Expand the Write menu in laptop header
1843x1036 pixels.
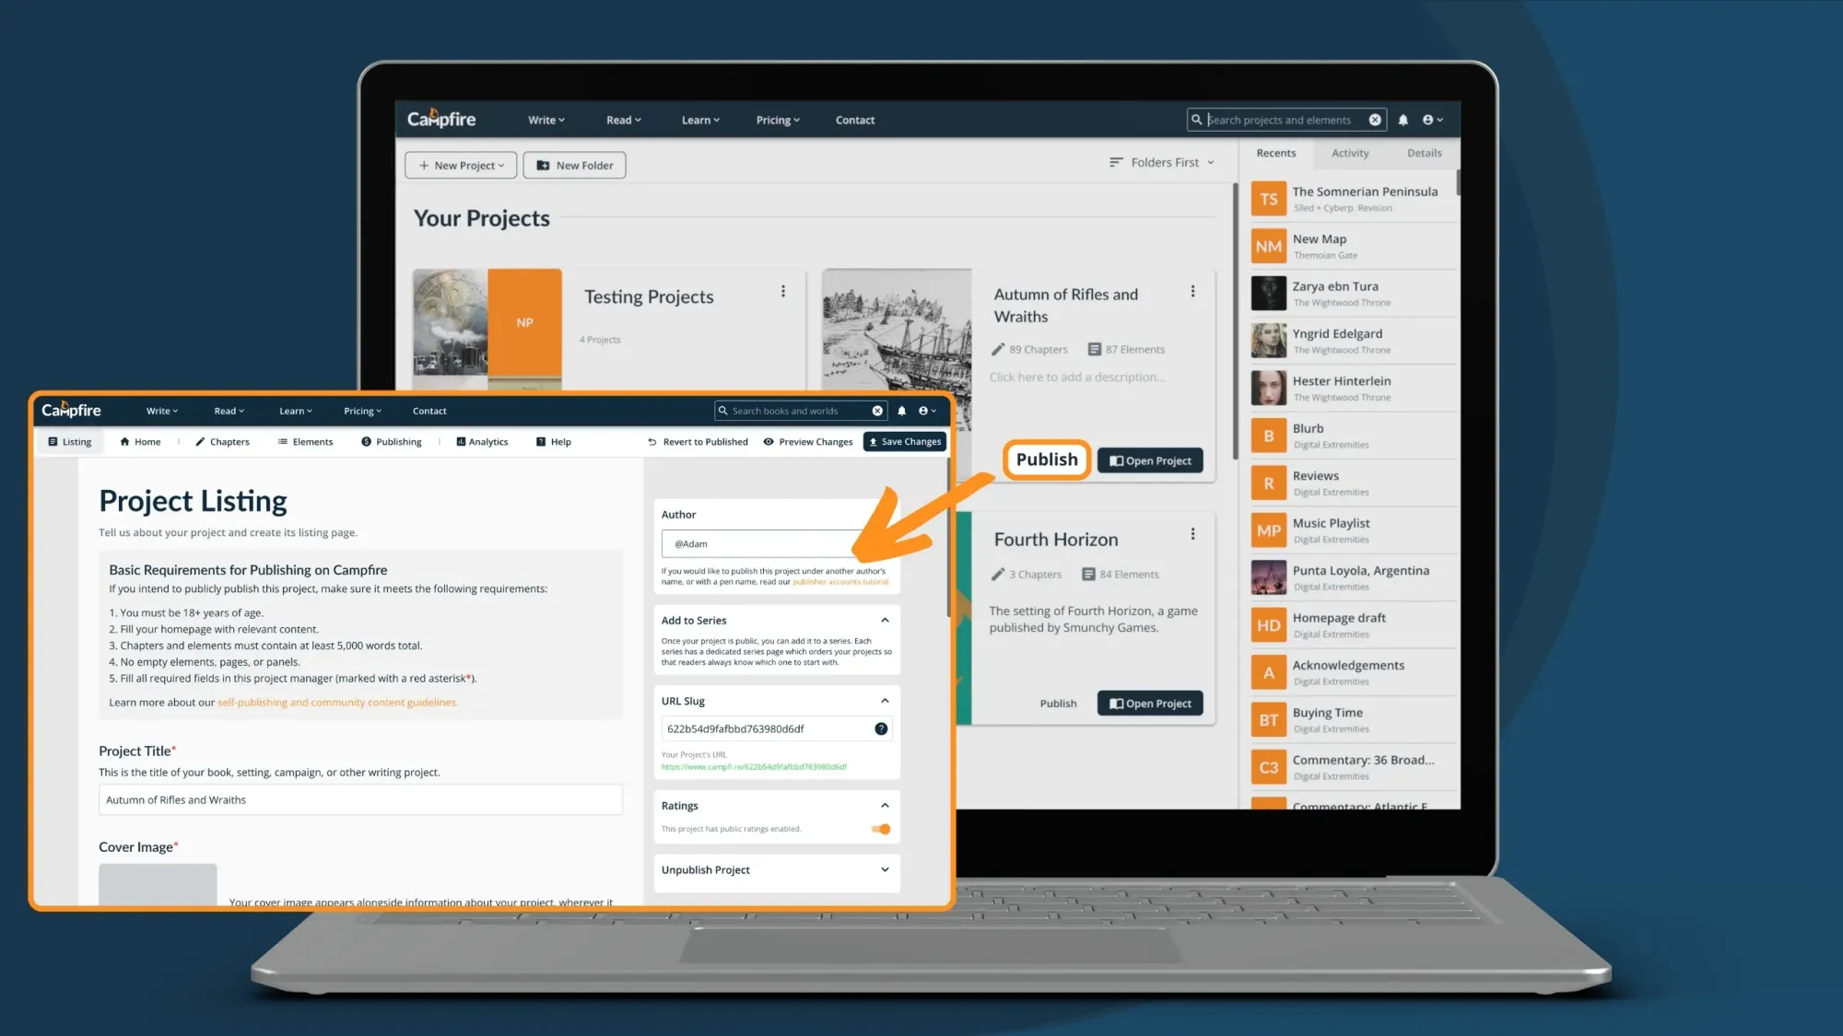click(x=546, y=120)
